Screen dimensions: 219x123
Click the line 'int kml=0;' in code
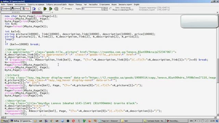tap(13, 31)
